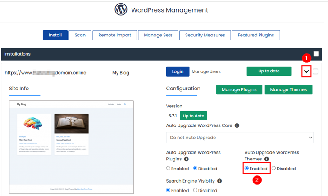Open info icon for Auto Upgrade WordPress Plugins
This screenshot has height=196, width=328.
186,159
